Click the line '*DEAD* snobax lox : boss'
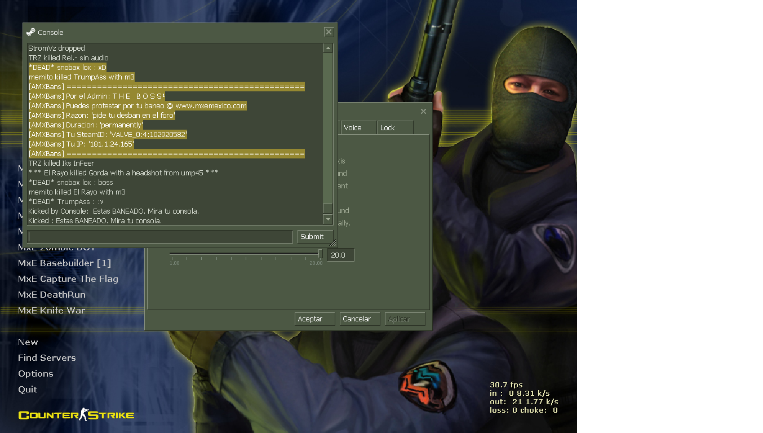This screenshot has width=763, height=433. coord(71,183)
